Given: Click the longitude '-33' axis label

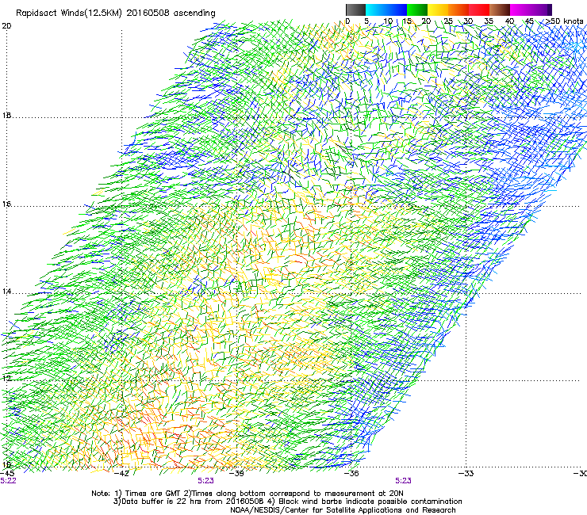Looking at the screenshot, I should [466, 474].
